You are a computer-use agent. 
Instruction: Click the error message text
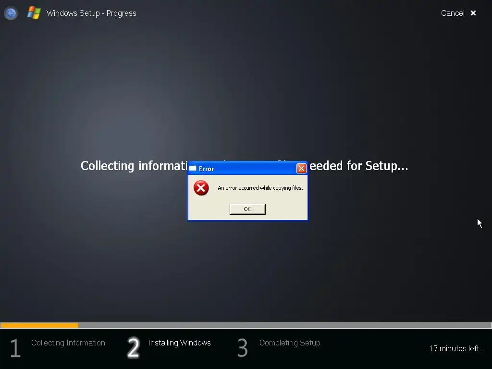point(260,188)
